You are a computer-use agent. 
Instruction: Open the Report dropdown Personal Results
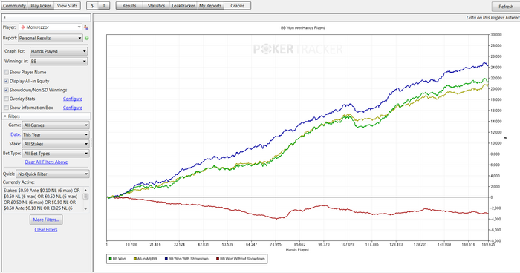pos(51,38)
